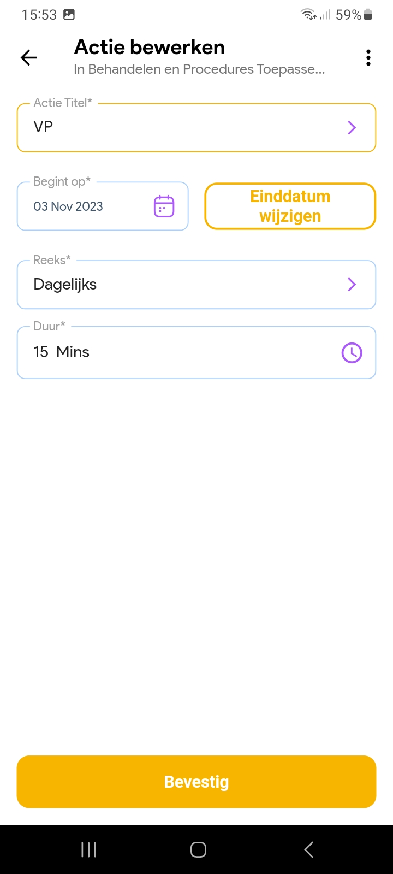Tap the Actie bewerken page title

[x=150, y=48]
